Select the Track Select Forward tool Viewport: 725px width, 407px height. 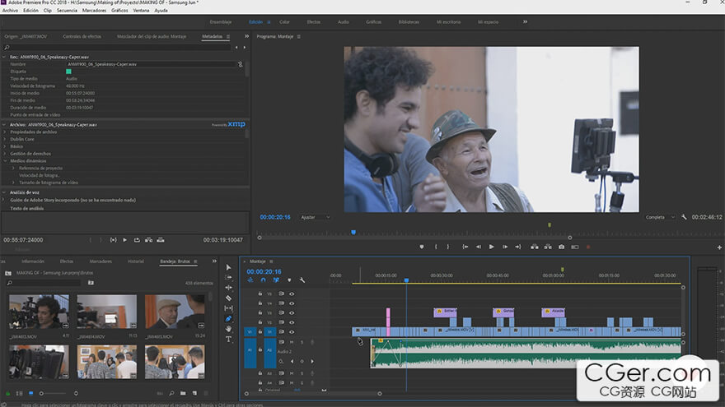tap(228, 277)
